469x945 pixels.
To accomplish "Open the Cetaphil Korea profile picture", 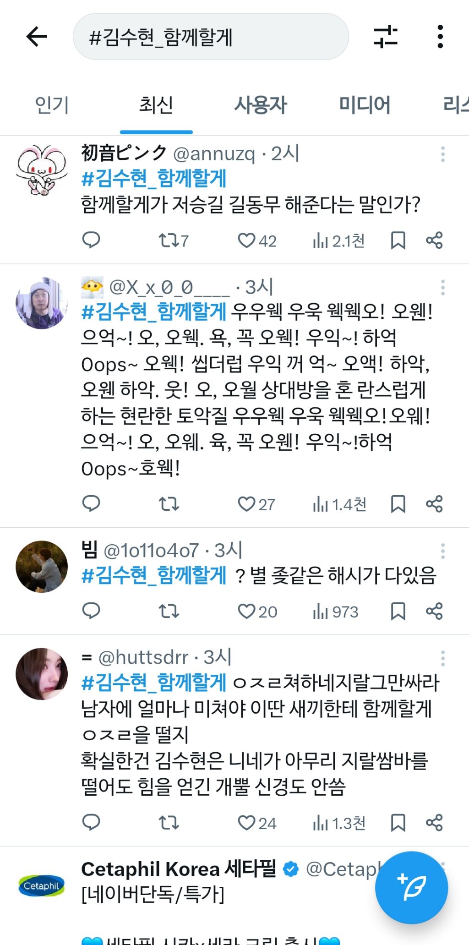I will coord(42,885).
